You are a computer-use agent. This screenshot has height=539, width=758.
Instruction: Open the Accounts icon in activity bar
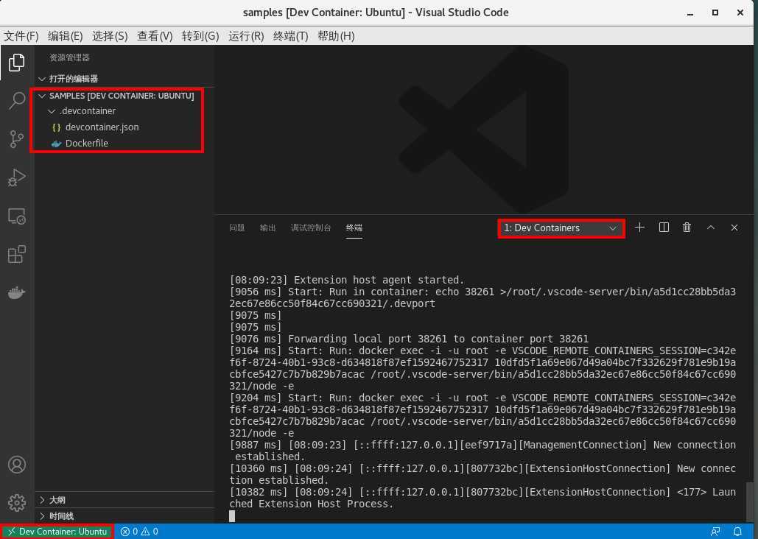tap(16, 465)
